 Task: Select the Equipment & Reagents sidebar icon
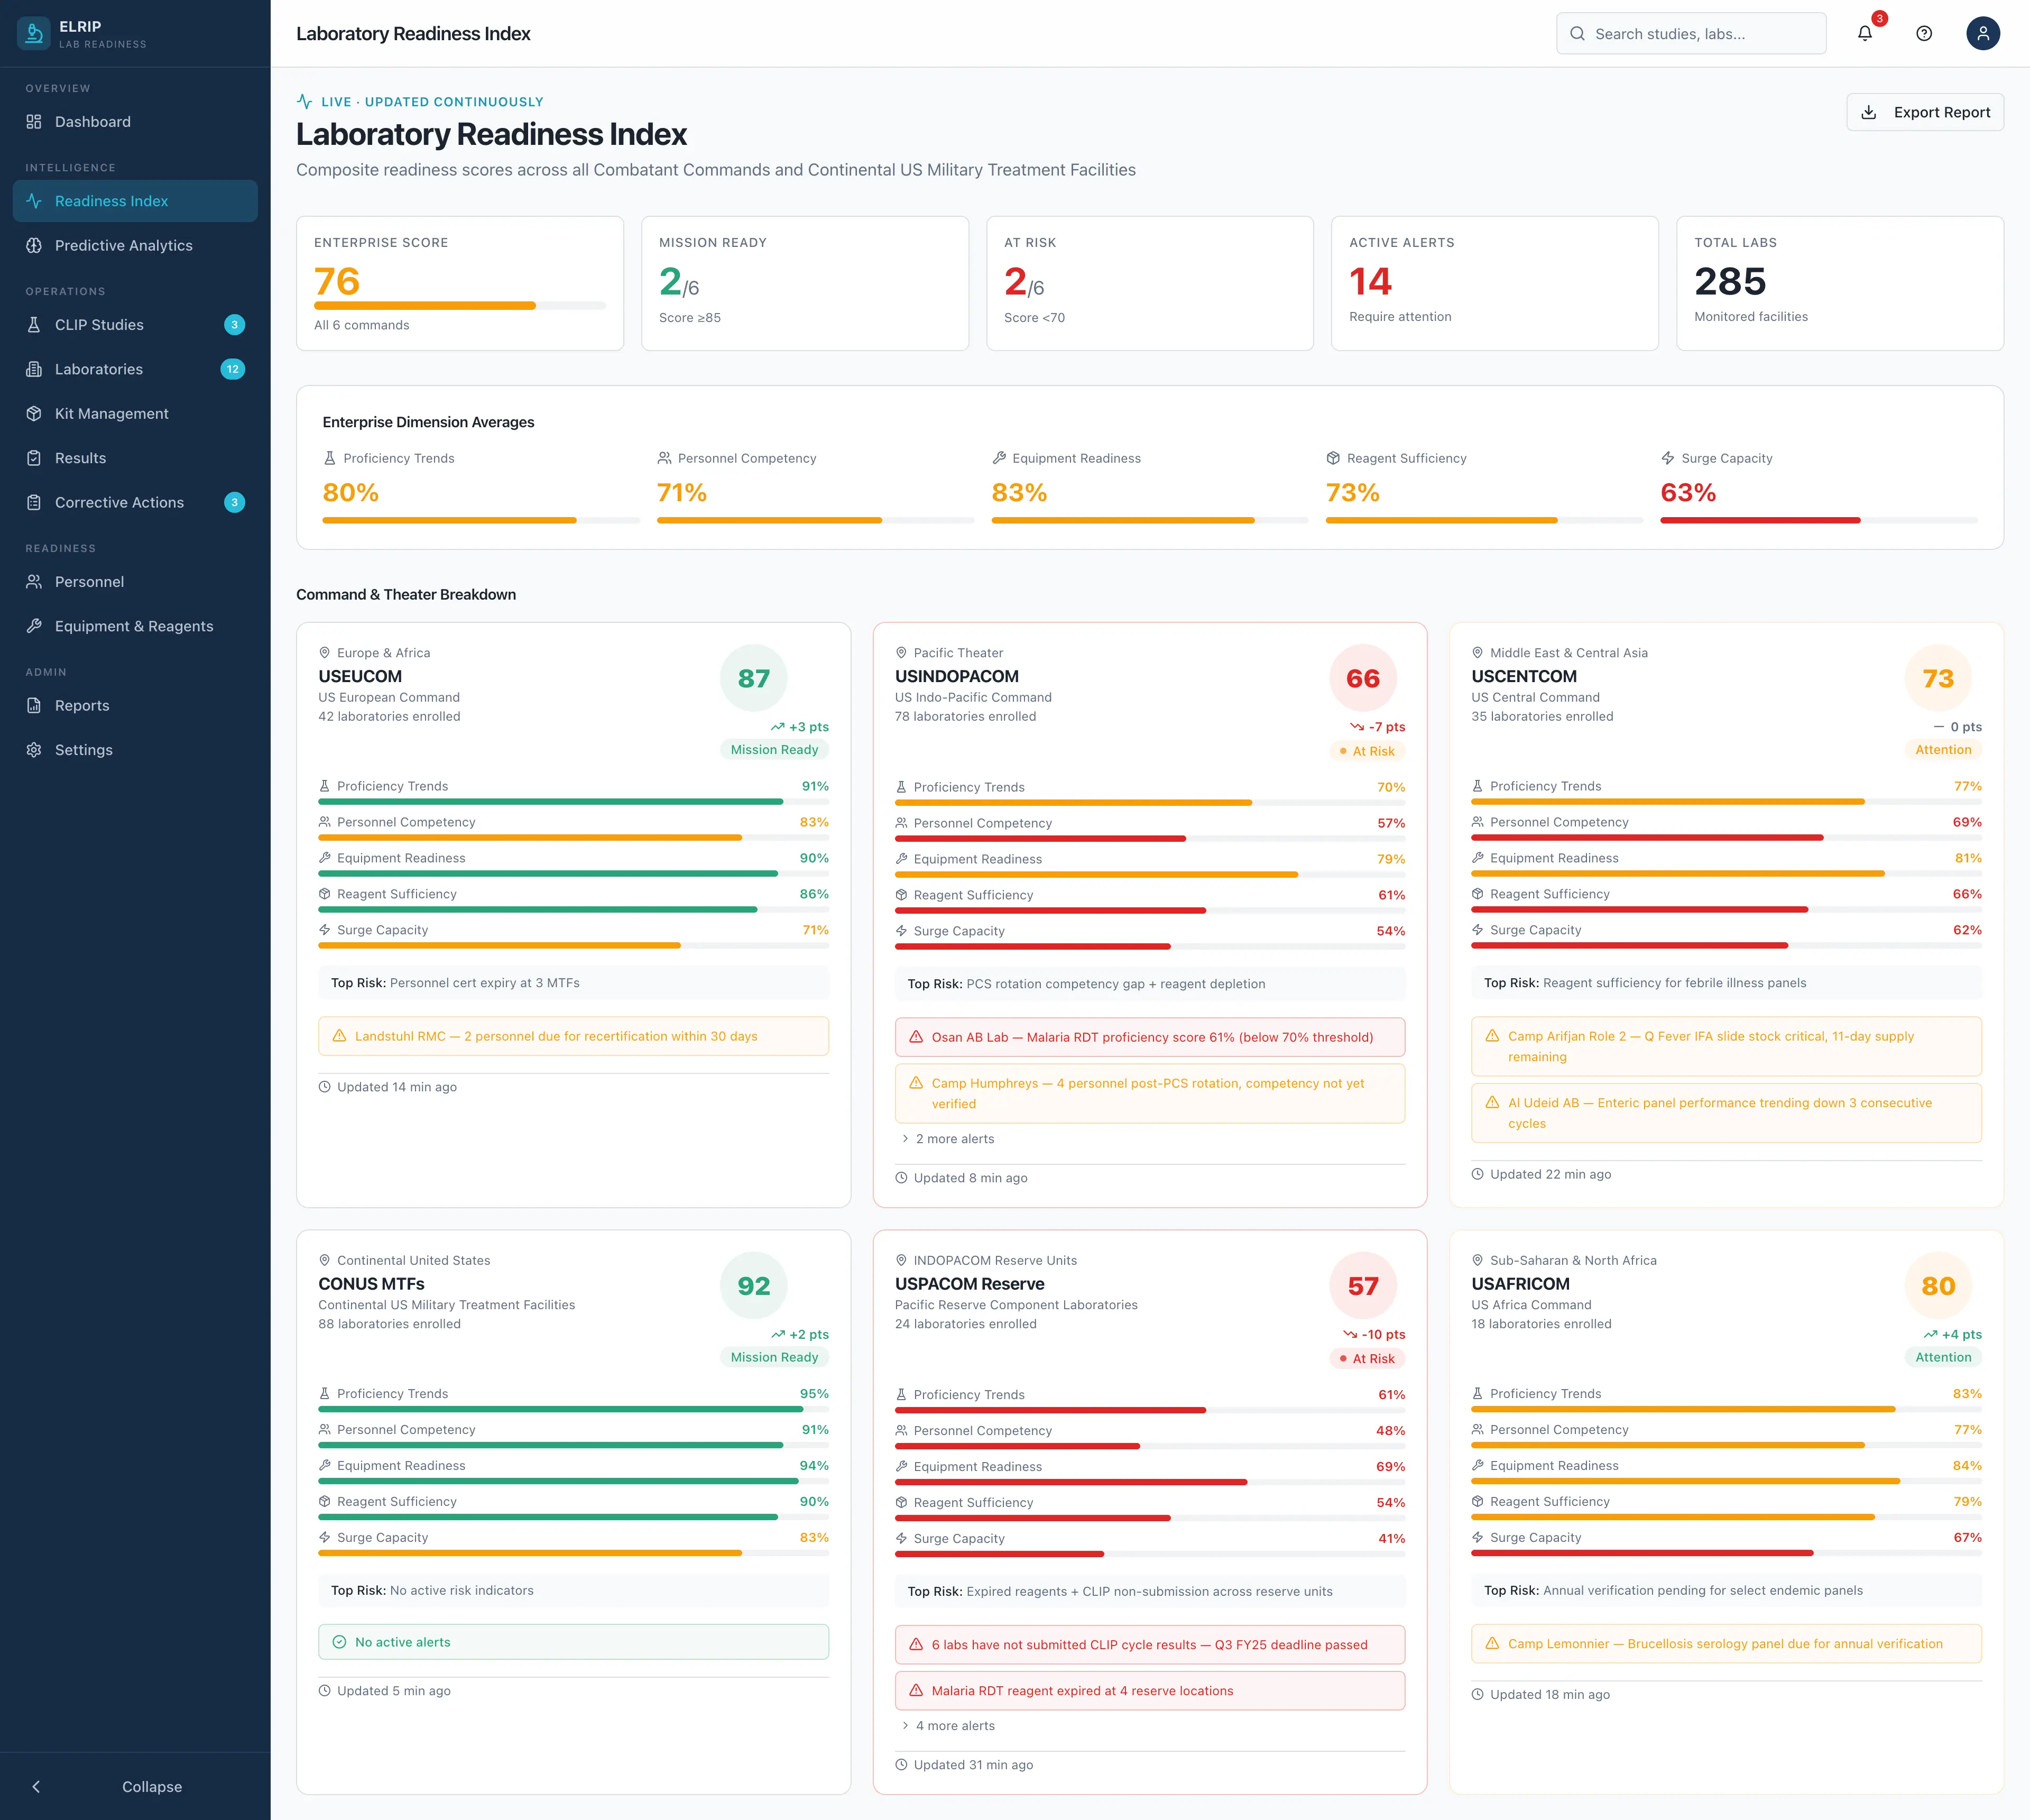click(33, 626)
